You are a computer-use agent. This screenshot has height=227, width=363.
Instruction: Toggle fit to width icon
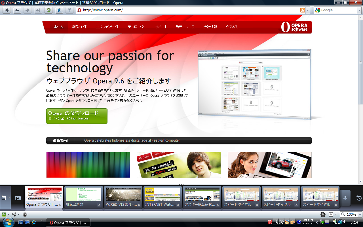click(324, 215)
